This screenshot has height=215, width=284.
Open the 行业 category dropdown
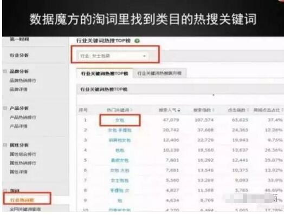113,56
